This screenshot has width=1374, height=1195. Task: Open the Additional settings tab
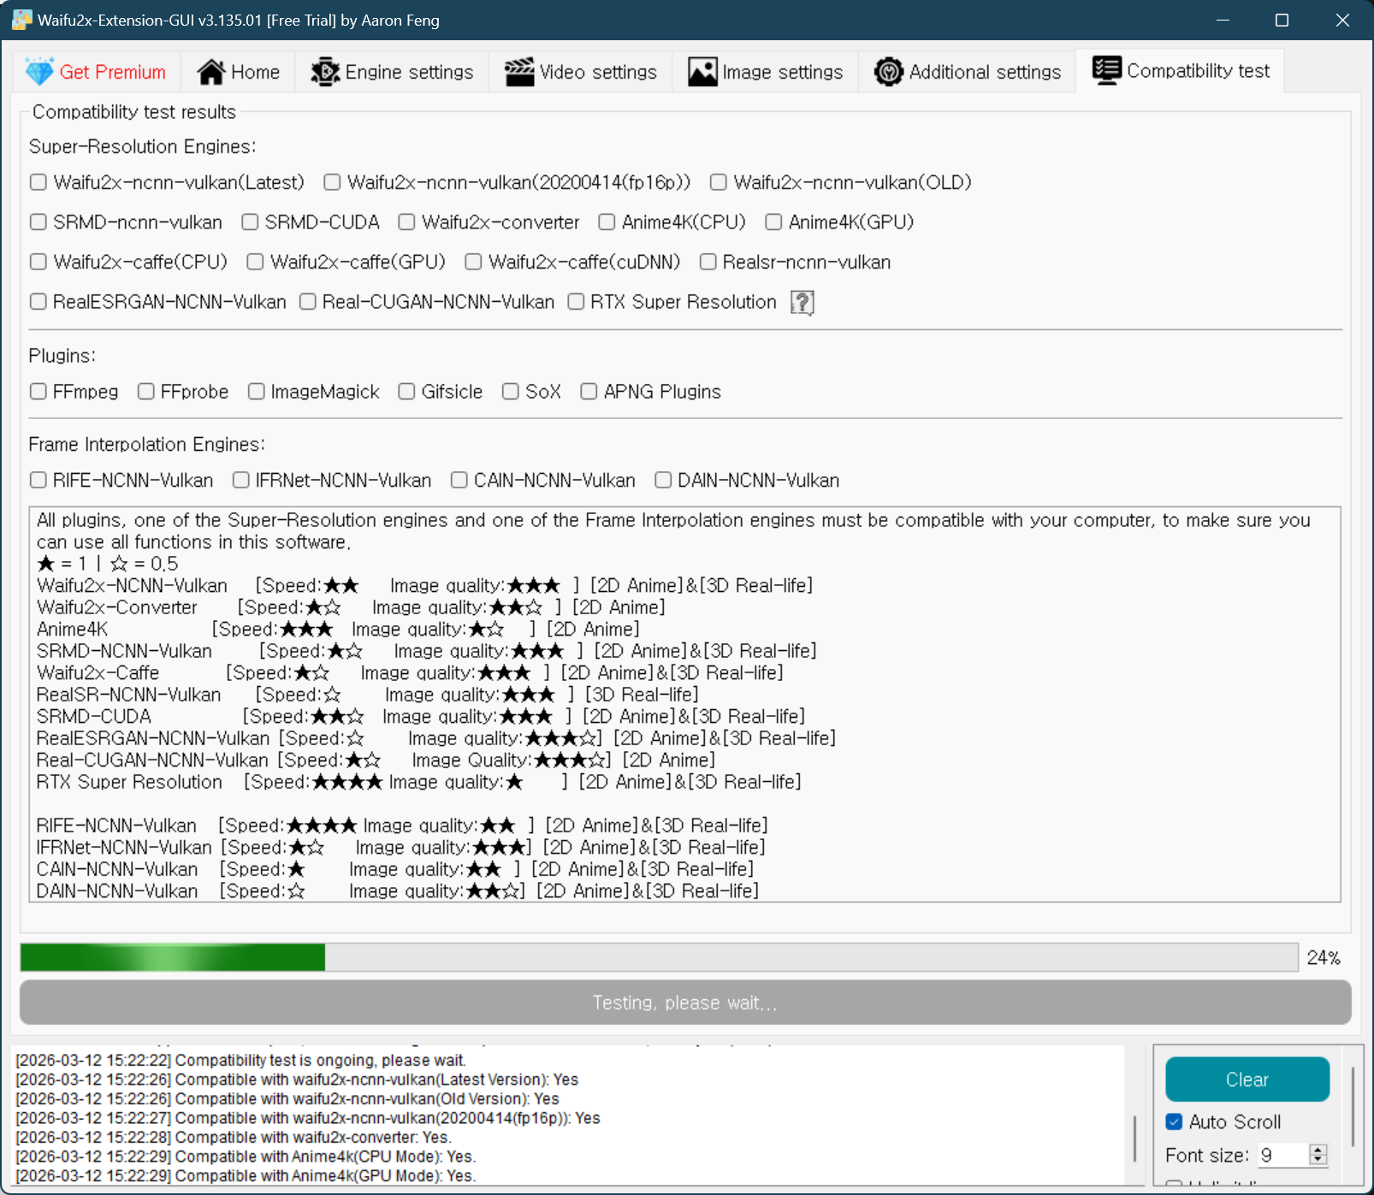click(x=968, y=72)
